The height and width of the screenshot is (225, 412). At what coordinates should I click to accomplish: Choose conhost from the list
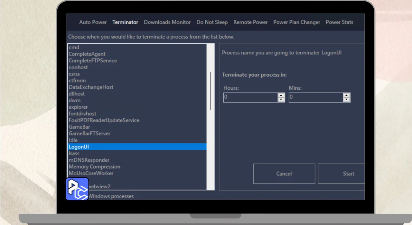coord(137,67)
